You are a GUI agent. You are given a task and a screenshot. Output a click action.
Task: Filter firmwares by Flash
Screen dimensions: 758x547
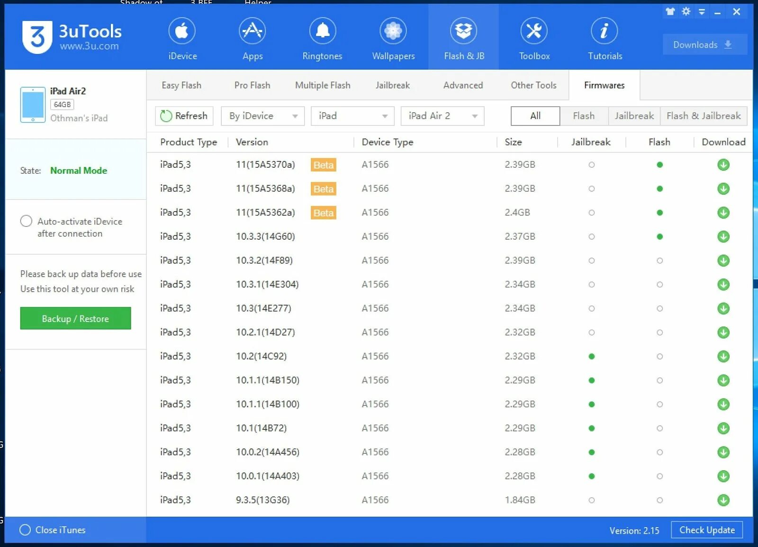pos(584,116)
